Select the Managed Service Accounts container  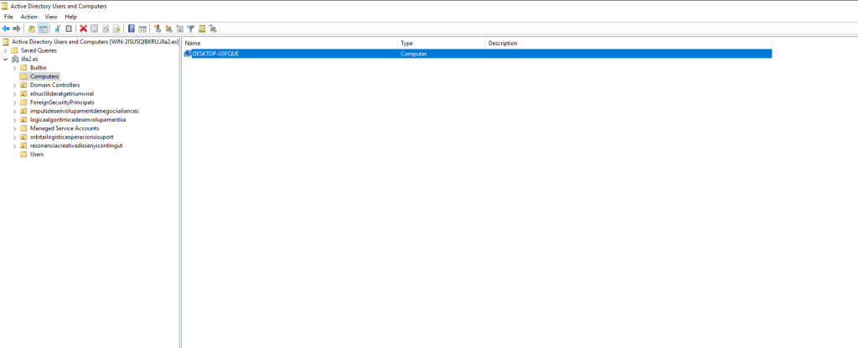(64, 128)
